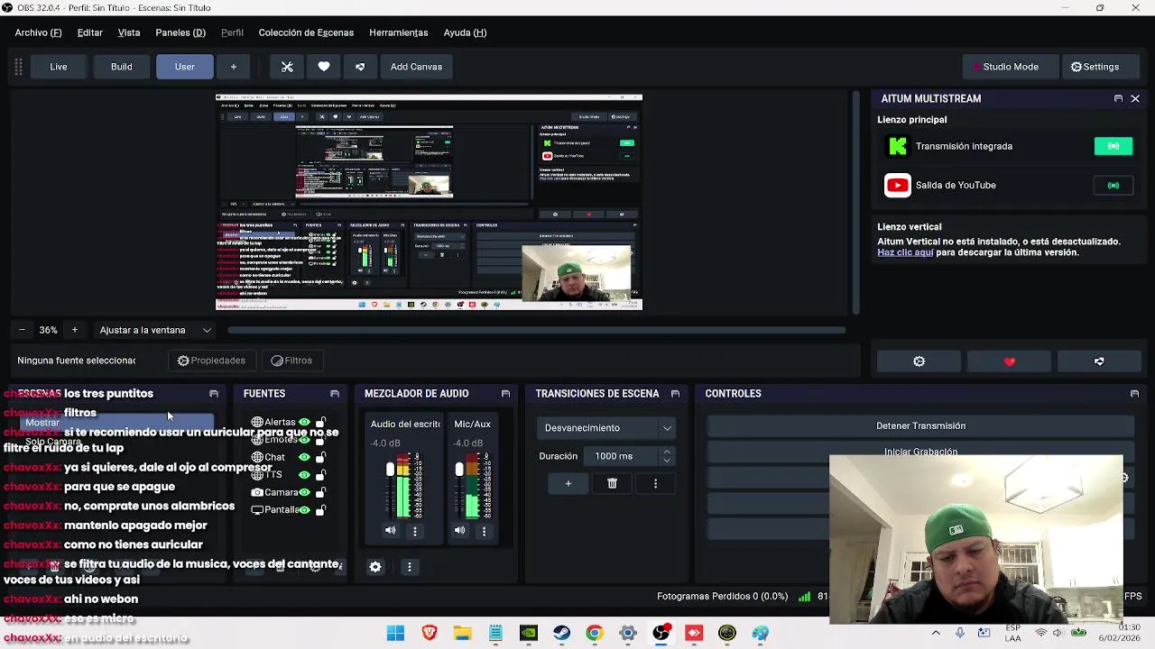The height and width of the screenshot is (649, 1155).
Task: Open Vista menu
Action: [129, 32]
